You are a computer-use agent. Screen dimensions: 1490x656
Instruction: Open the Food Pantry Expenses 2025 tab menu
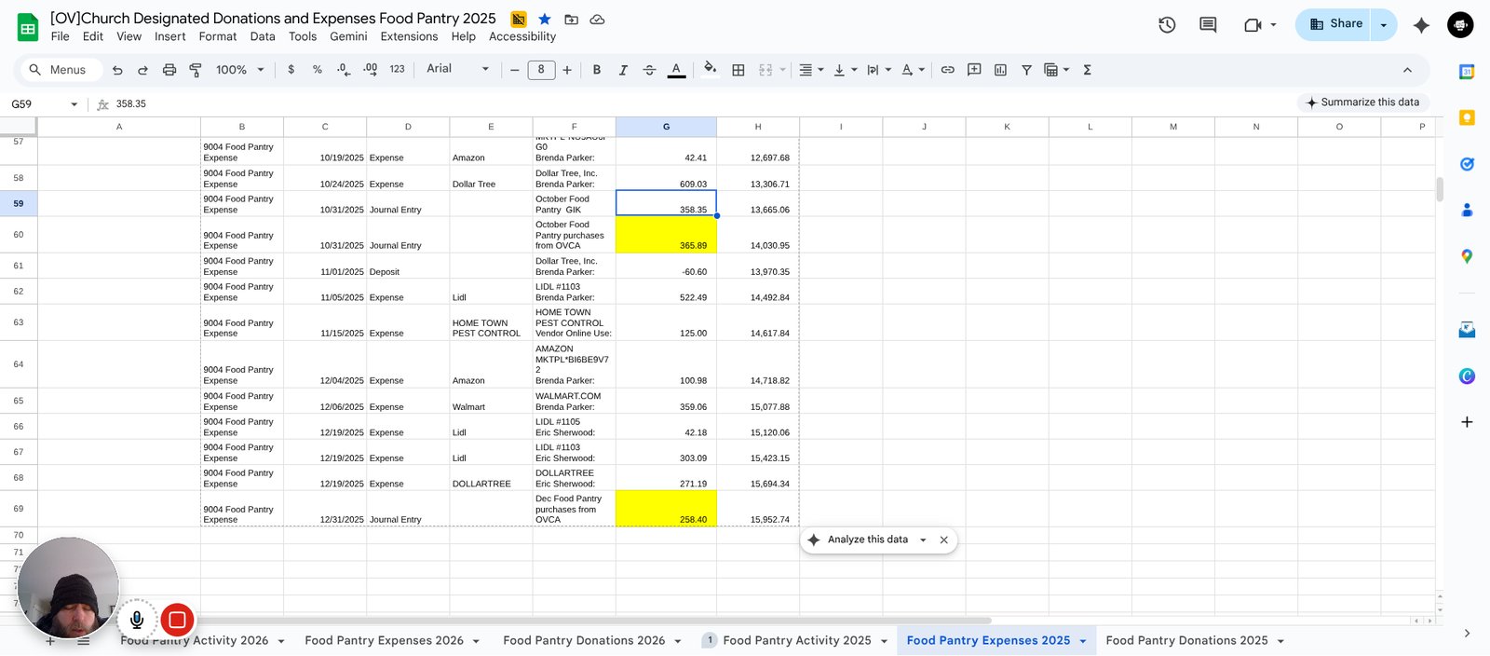(x=1083, y=641)
